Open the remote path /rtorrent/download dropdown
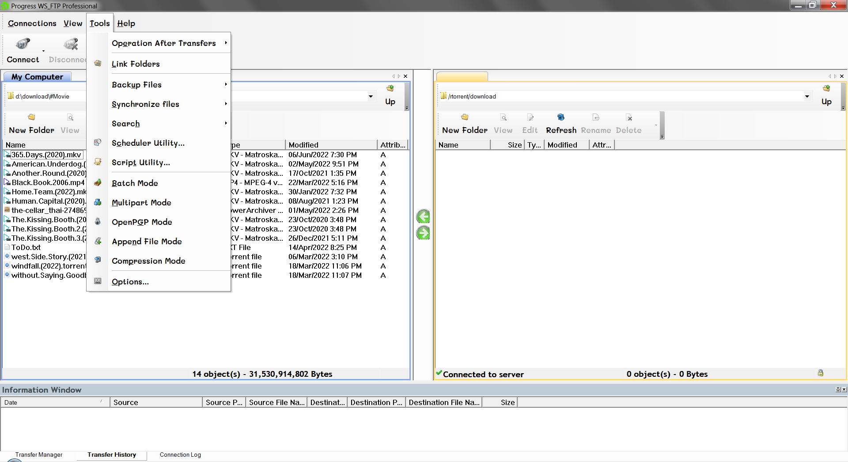 tap(807, 96)
